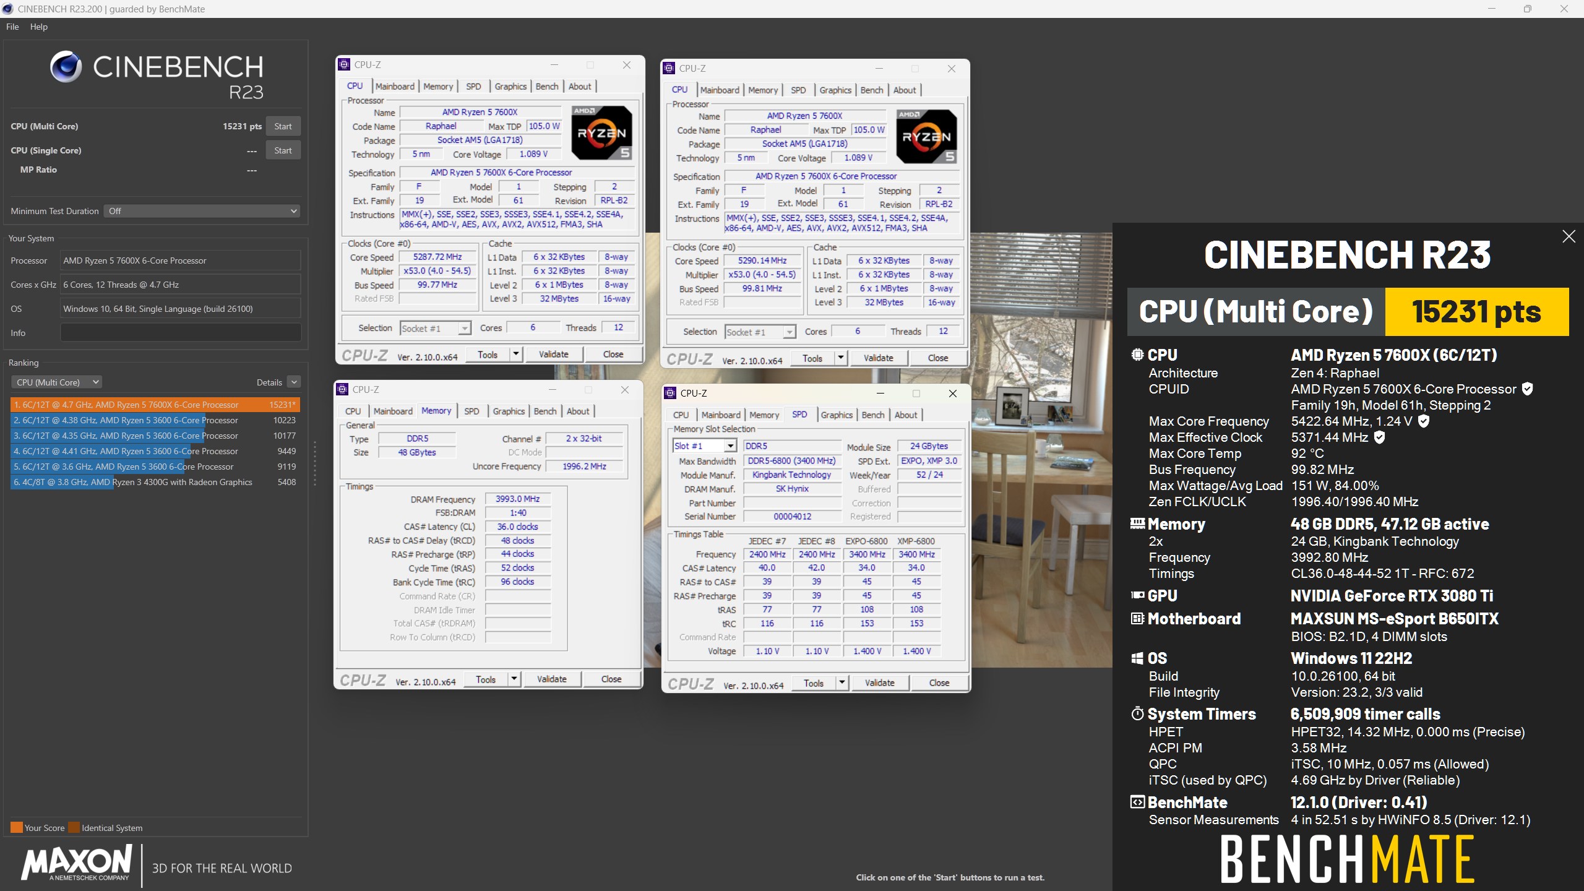
Task: Open Tools arrow in SPD CPU-Z window
Action: (x=842, y=682)
